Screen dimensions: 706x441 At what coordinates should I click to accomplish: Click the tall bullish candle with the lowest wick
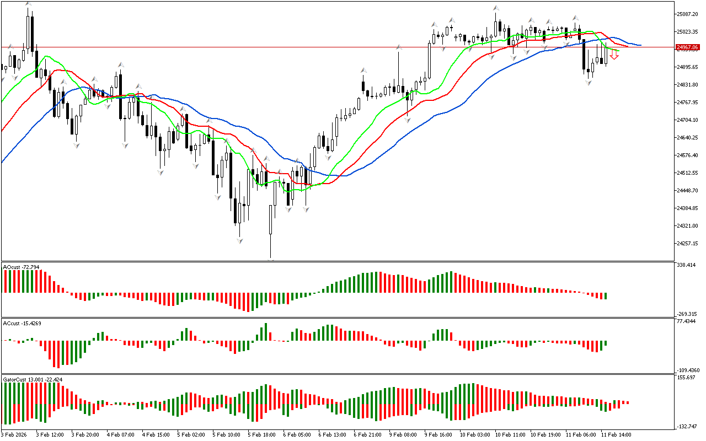(271, 219)
